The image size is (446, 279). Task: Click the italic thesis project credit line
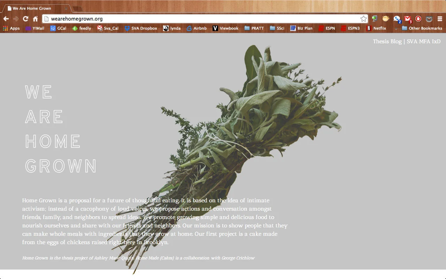(138, 258)
